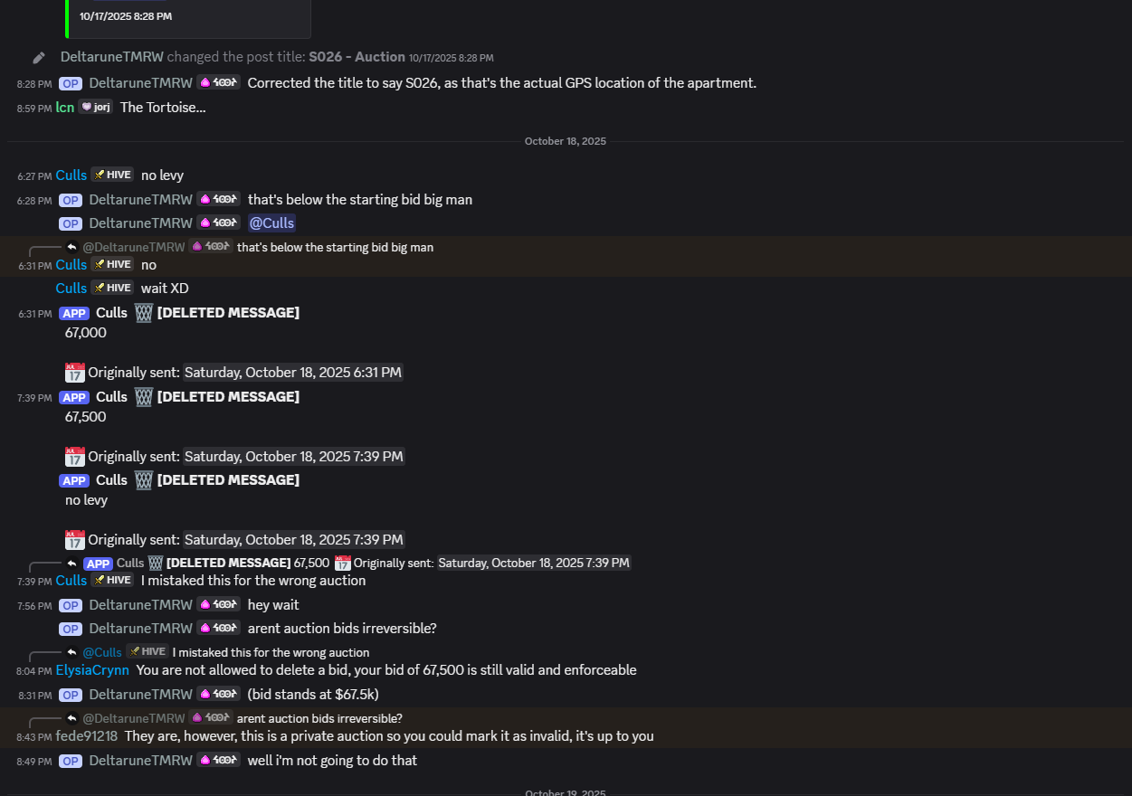Click the calendar icon under the 67,500 deleted message
Viewport: 1132px width, 796px height.
(75, 457)
